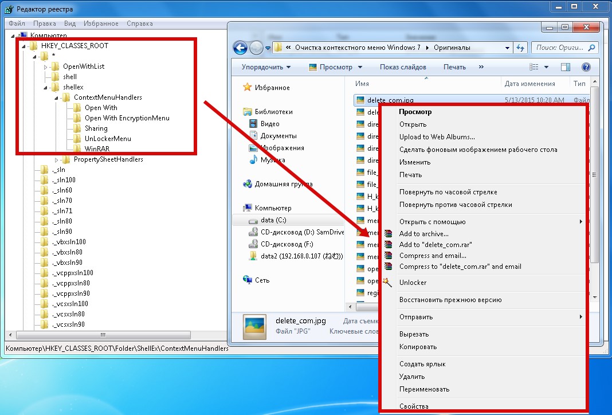This screenshot has height=415, width=612.
Task: Click the refresh button beside address bar
Action: click(520, 48)
